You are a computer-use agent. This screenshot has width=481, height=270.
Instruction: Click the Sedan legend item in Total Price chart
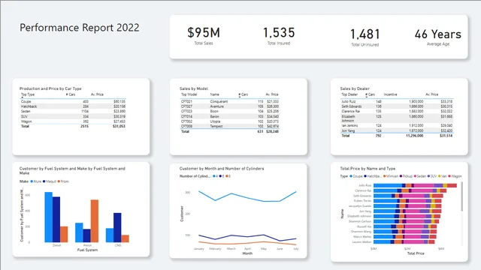tap(420, 176)
